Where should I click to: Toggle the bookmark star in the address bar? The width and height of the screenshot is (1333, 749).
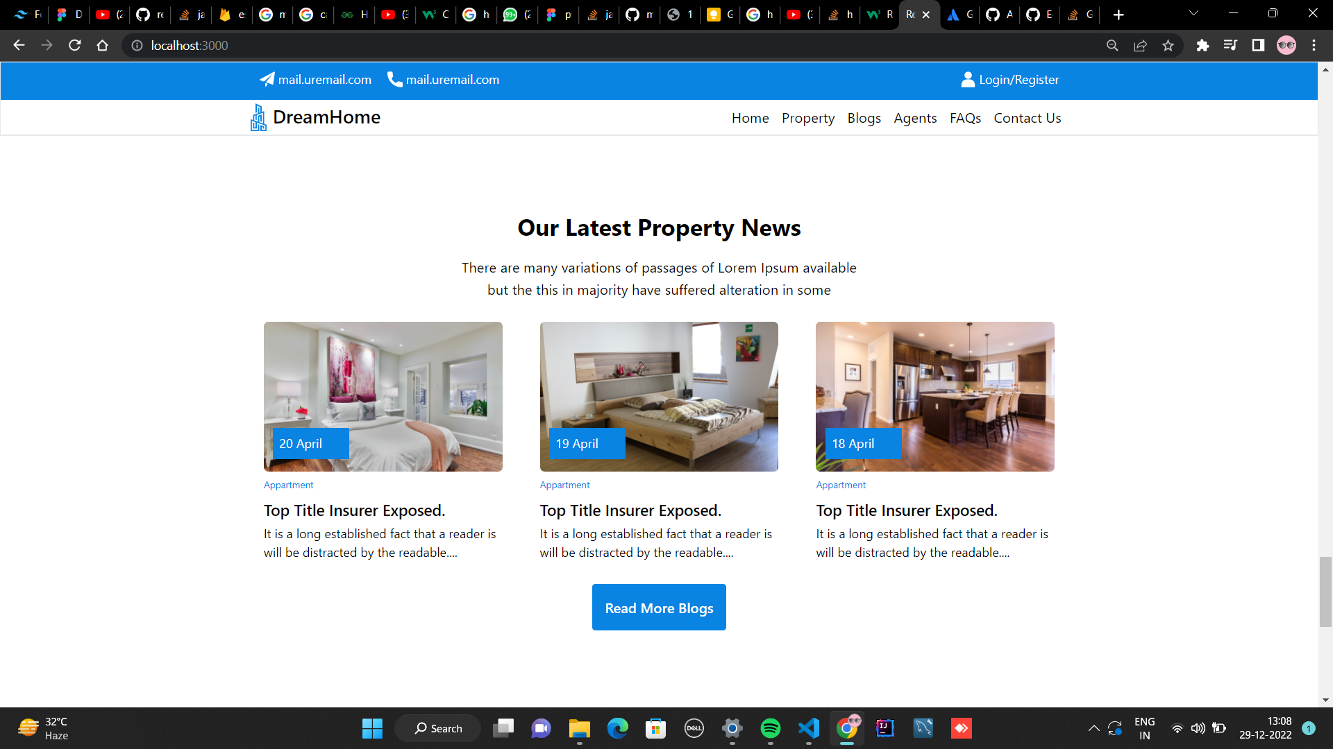click(1168, 45)
